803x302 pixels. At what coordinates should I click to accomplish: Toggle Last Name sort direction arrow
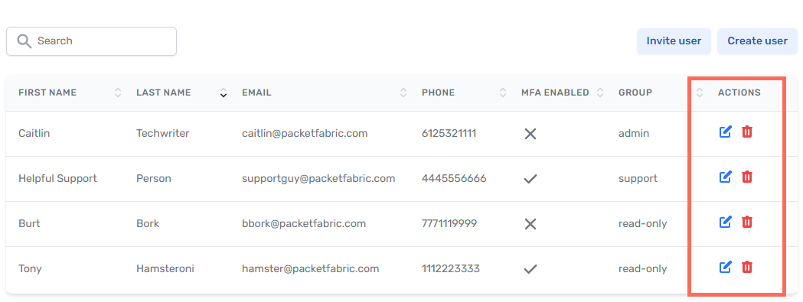pos(224,93)
